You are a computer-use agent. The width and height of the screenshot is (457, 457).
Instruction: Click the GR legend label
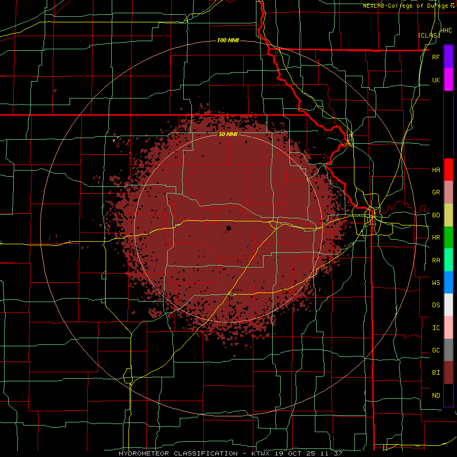coord(436,192)
